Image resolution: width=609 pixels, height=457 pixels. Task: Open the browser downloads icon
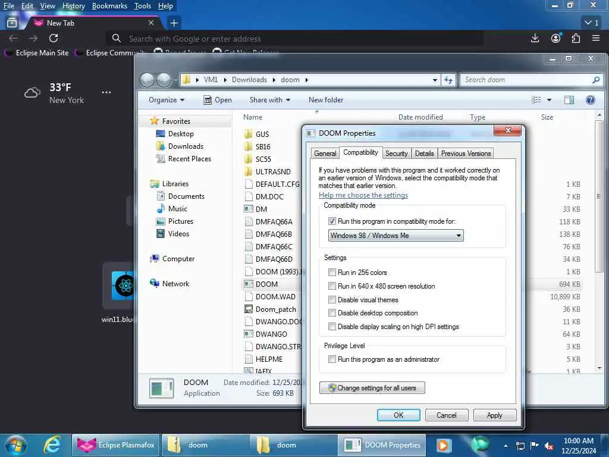(535, 38)
